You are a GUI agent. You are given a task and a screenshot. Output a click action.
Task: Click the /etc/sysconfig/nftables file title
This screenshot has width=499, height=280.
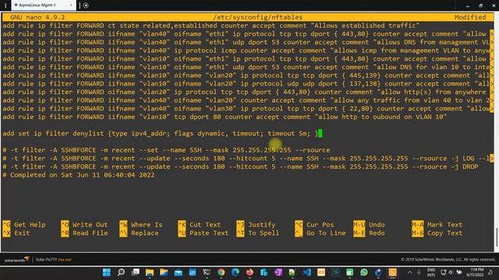coord(258,17)
